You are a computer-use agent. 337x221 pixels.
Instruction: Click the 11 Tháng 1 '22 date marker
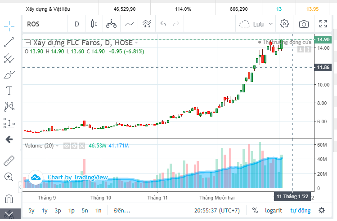(292, 197)
